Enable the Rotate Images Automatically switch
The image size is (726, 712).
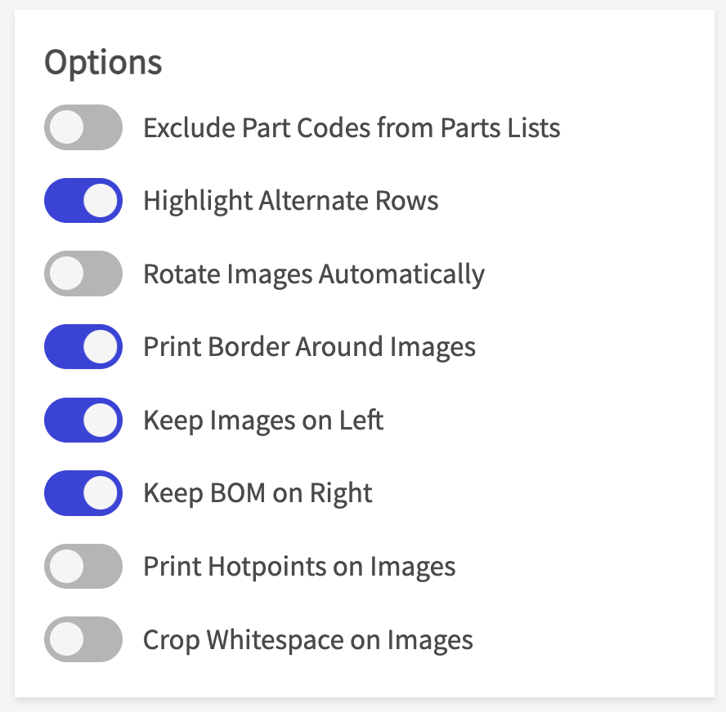[83, 274]
